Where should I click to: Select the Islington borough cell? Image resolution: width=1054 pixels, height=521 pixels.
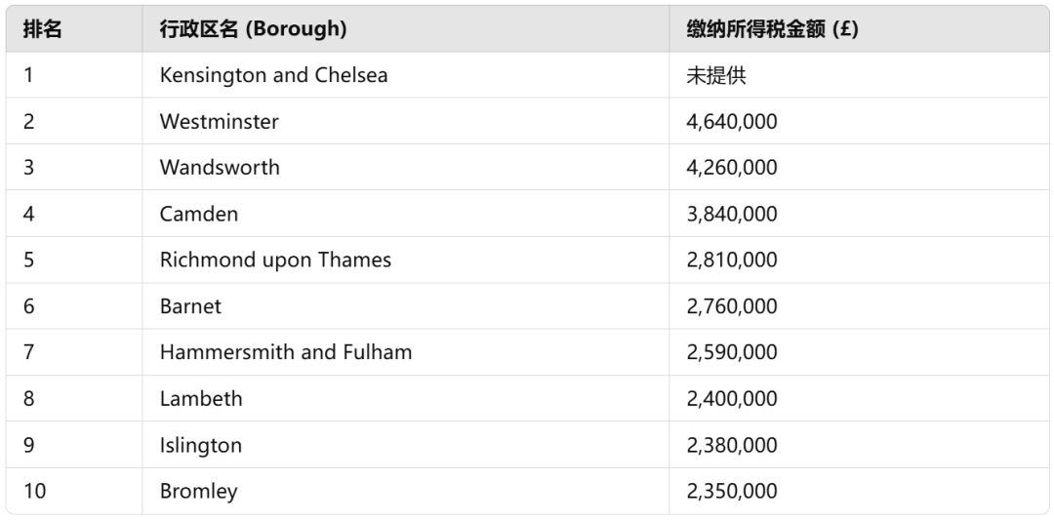(405, 445)
